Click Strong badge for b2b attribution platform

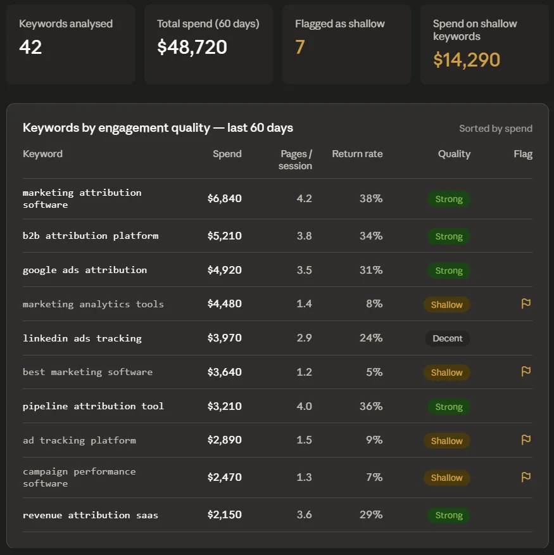[448, 236]
